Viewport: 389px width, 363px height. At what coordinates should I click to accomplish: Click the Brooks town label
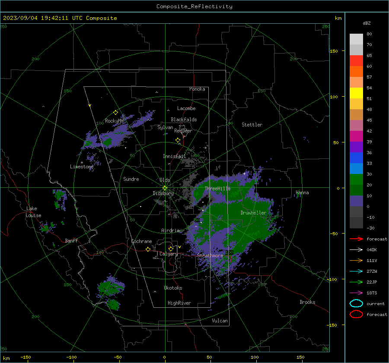[x=307, y=302]
